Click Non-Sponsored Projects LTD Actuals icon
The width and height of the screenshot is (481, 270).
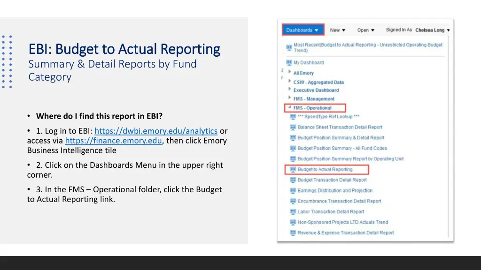pyautogui.click(x=293, y=222)
